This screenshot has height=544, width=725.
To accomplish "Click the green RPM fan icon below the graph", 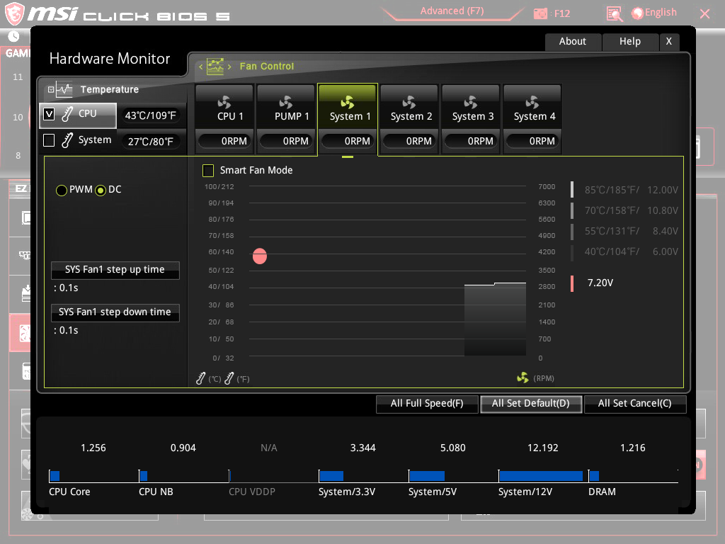I will pos(523,378).
